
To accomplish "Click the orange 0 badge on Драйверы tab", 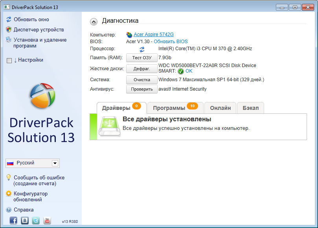I will click(x=136, y=106).
